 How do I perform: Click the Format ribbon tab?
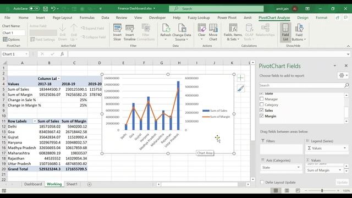point(321,18)
